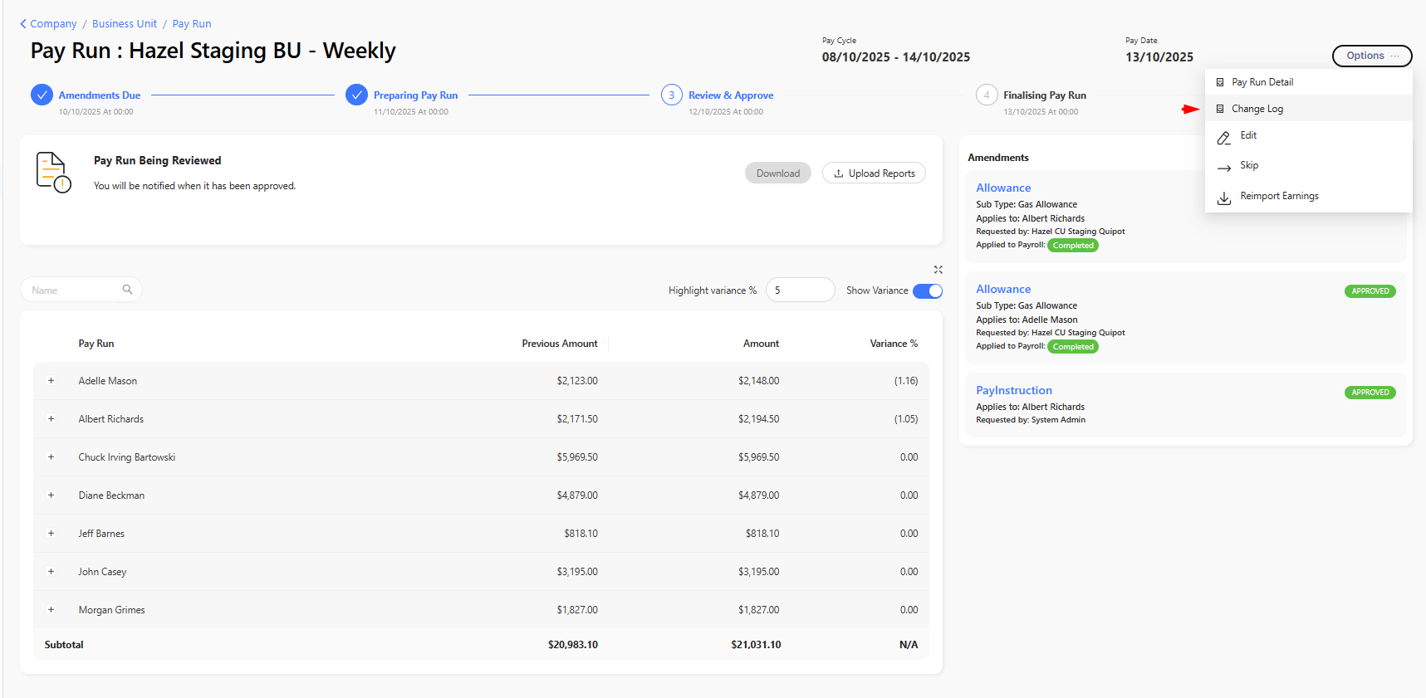
Task: Click Diane Beckman name cell
Action: click(x=111, y=495)
